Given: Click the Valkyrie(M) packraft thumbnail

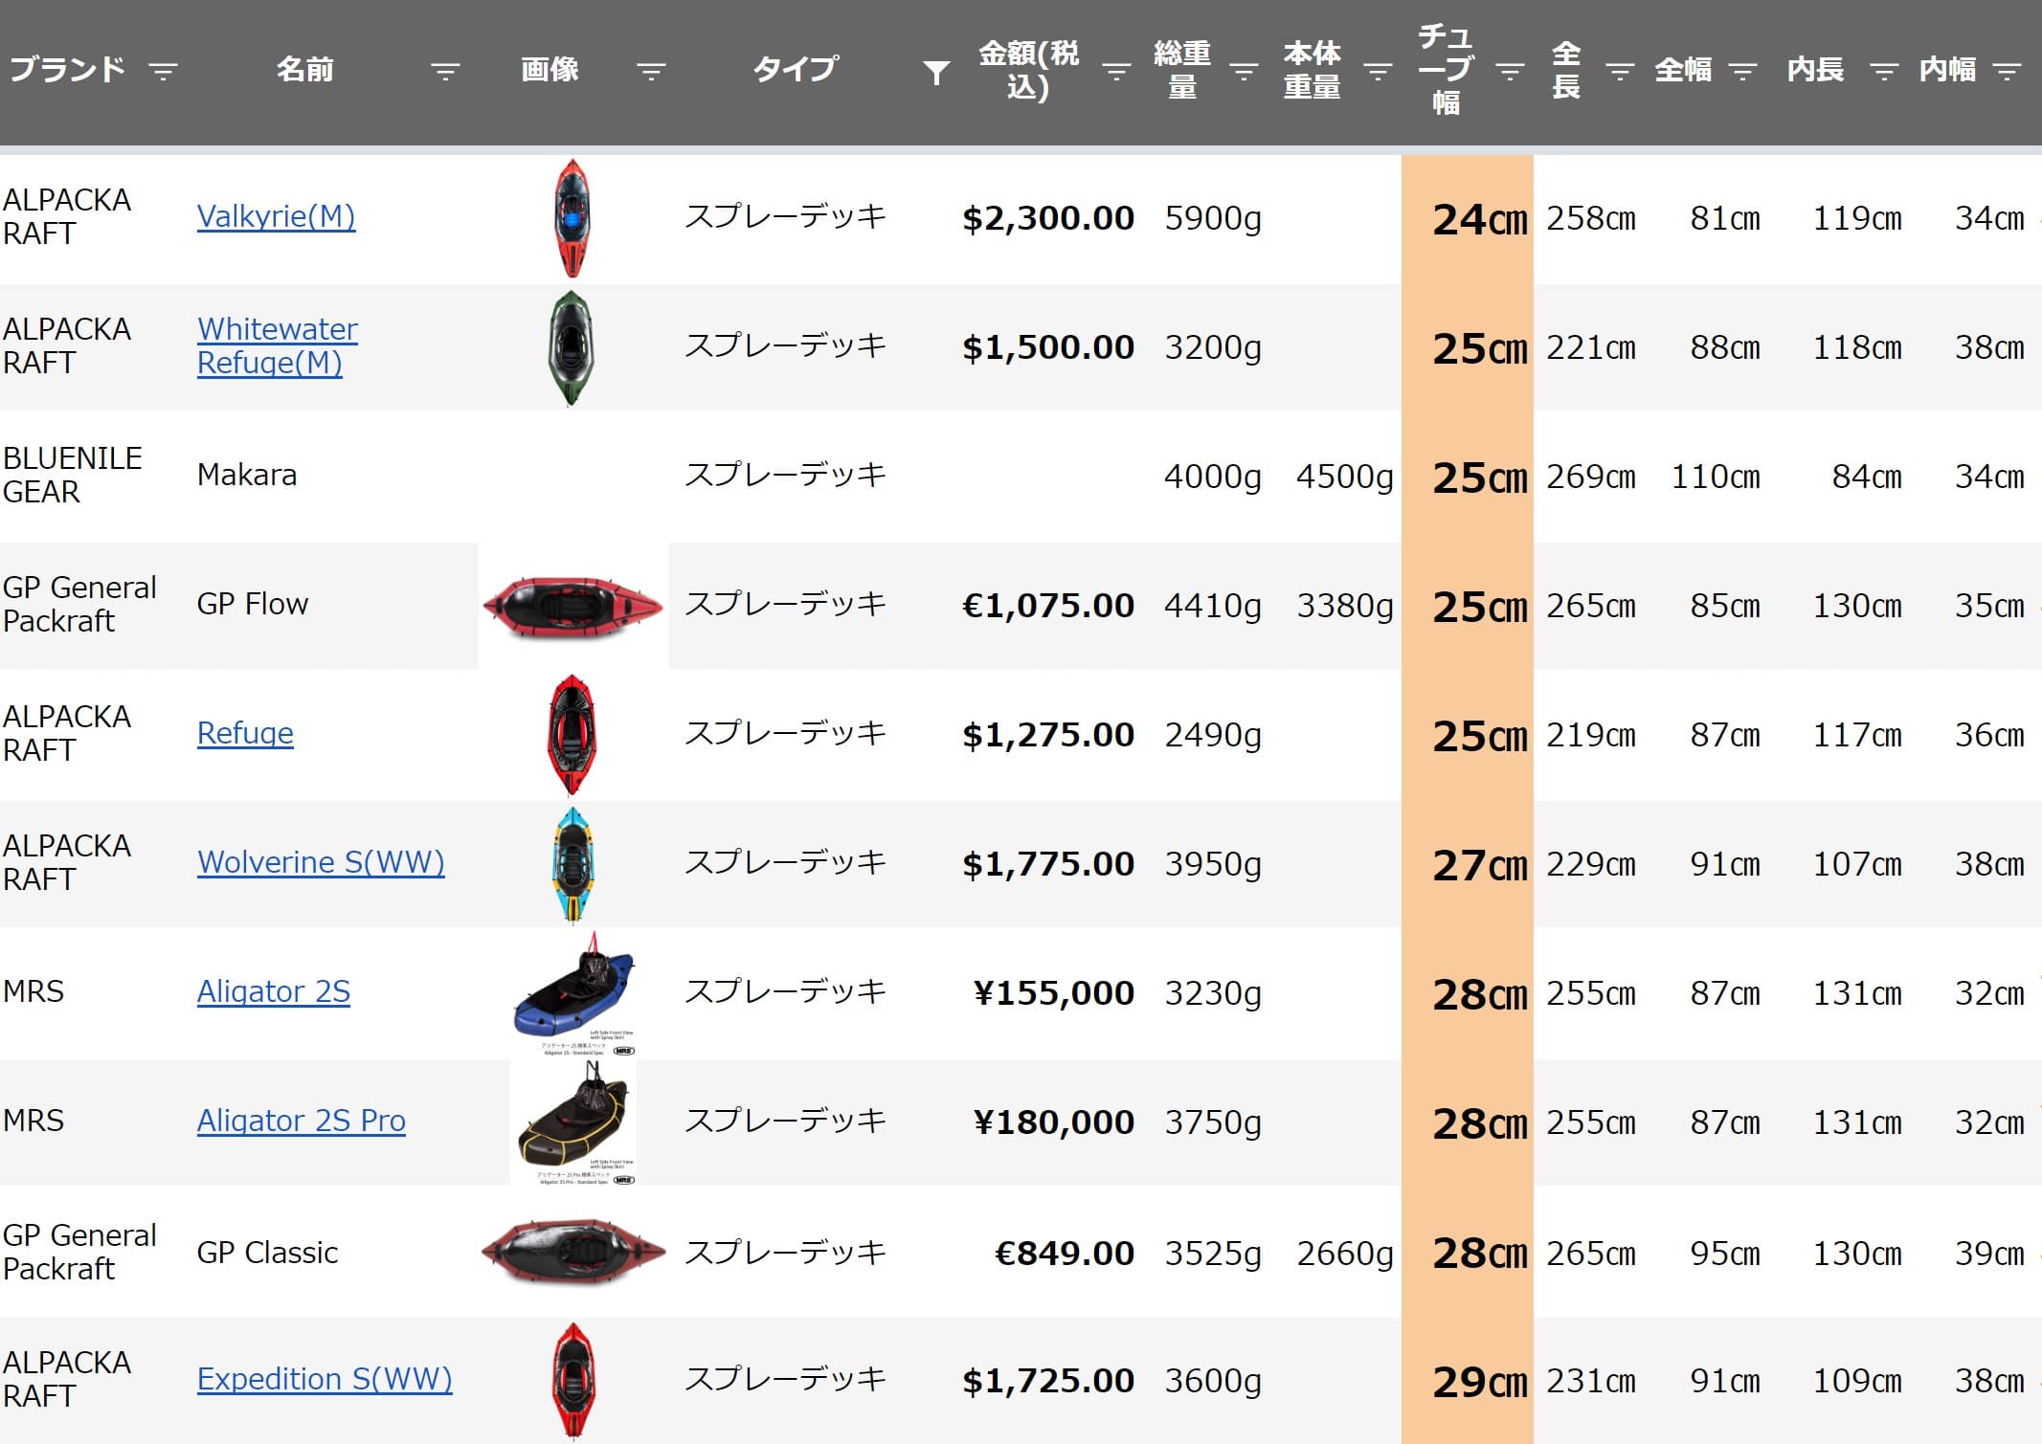Looking at the screenshot, I should click(572, 218).
